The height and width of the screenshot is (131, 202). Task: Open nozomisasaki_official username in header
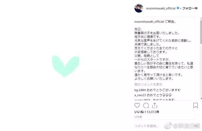[x=161, y=8]
